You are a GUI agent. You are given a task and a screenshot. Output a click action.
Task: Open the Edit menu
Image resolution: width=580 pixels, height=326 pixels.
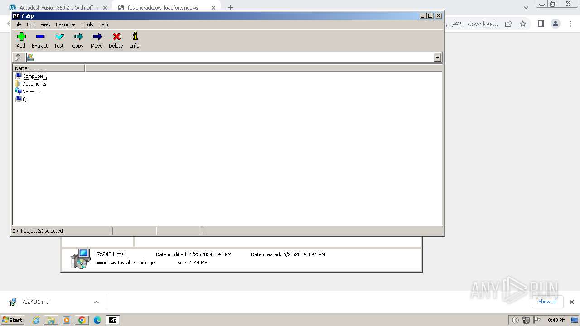31,24
